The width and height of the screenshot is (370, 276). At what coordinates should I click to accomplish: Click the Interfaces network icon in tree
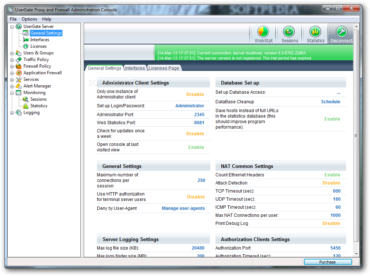[26, 40]
